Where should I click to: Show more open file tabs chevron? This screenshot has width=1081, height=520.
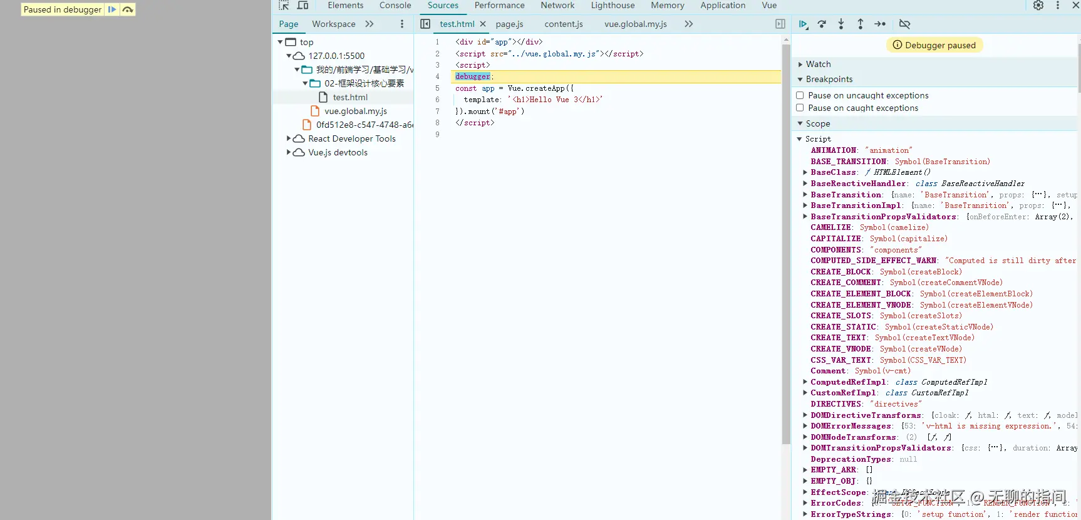coord(689,24)
